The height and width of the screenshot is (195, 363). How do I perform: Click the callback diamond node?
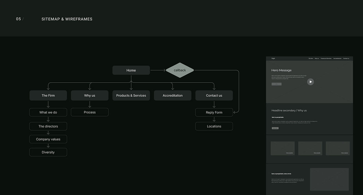click(180, 70)
